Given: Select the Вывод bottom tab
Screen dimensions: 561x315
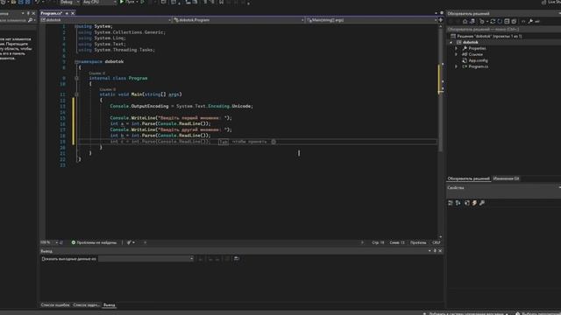Looking at the screenshot, I should pyautogui.click(x=109, y=305).
